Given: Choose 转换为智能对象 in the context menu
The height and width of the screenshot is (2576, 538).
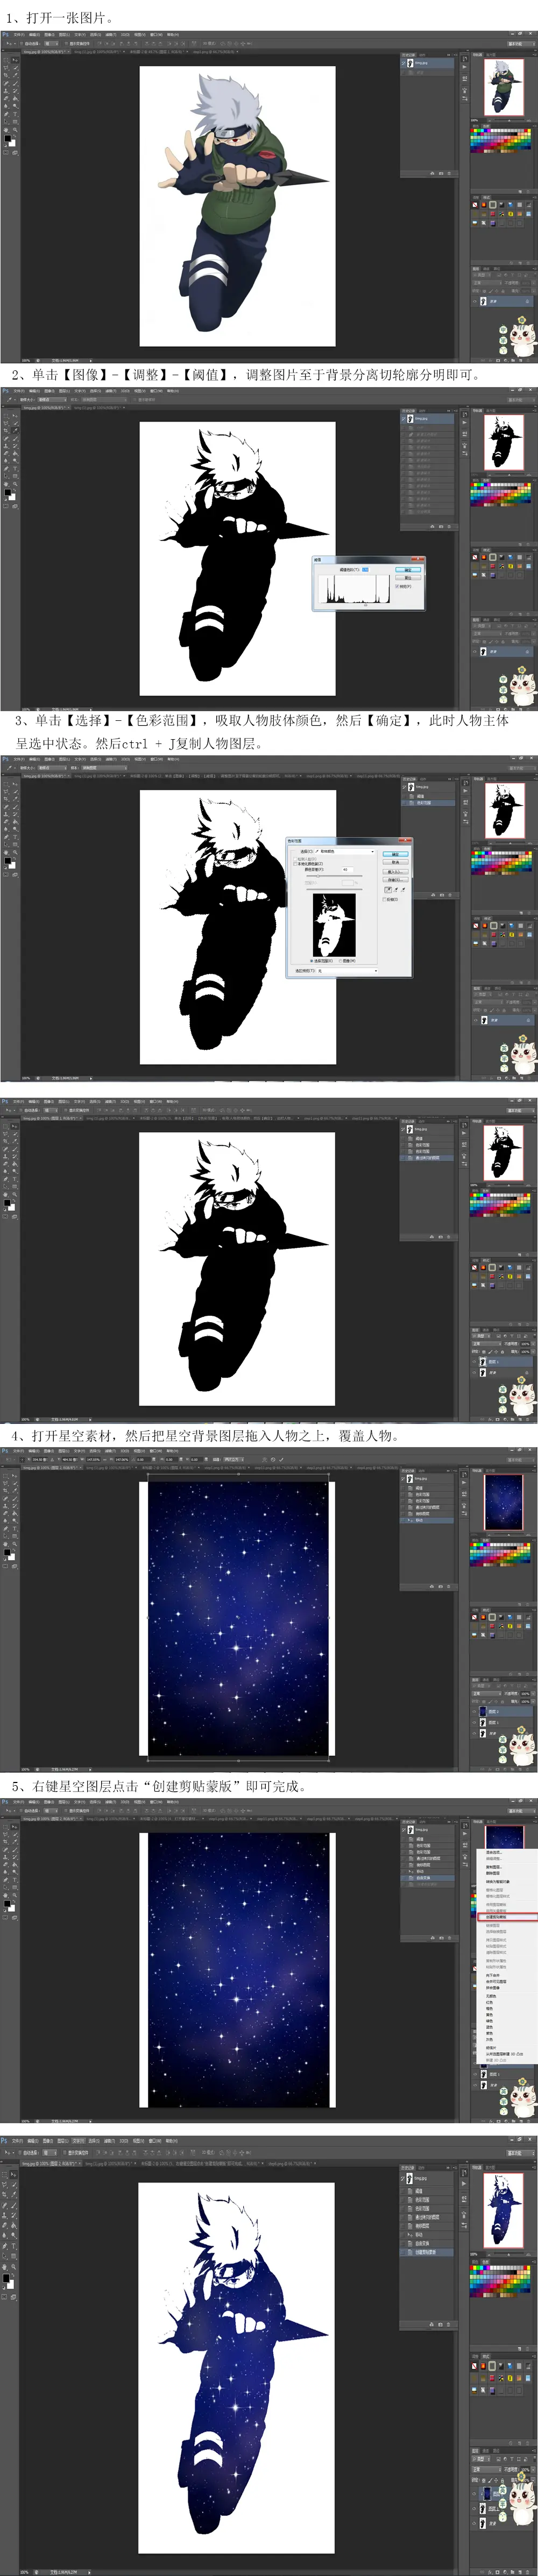Looking at the screenshot, I should (498, 1882).
